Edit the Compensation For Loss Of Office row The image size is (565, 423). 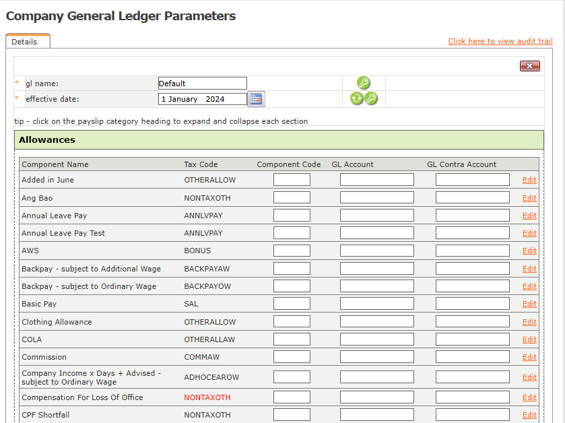(x=529, y=397)
